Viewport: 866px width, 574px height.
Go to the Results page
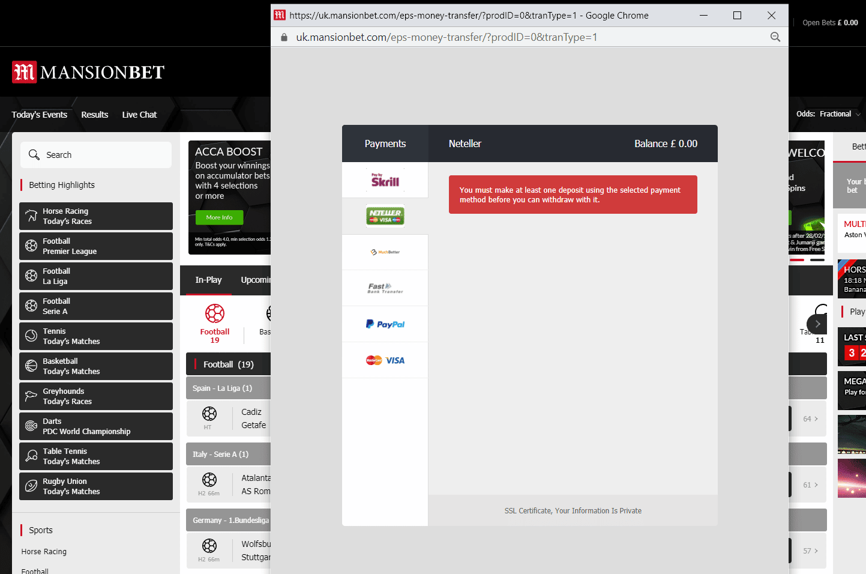95,115
